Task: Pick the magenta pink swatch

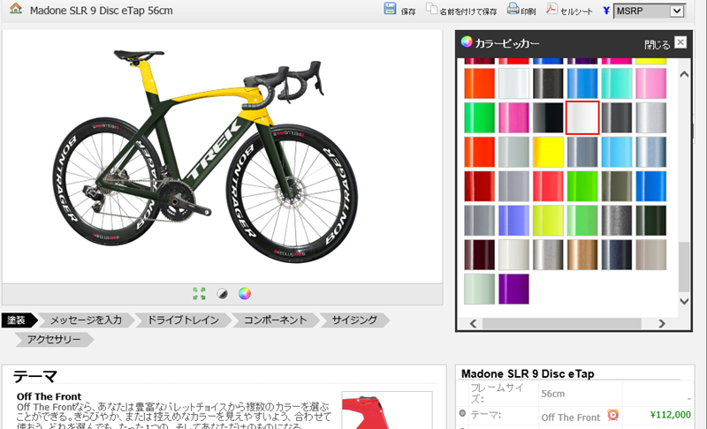Action: [513, 118]
